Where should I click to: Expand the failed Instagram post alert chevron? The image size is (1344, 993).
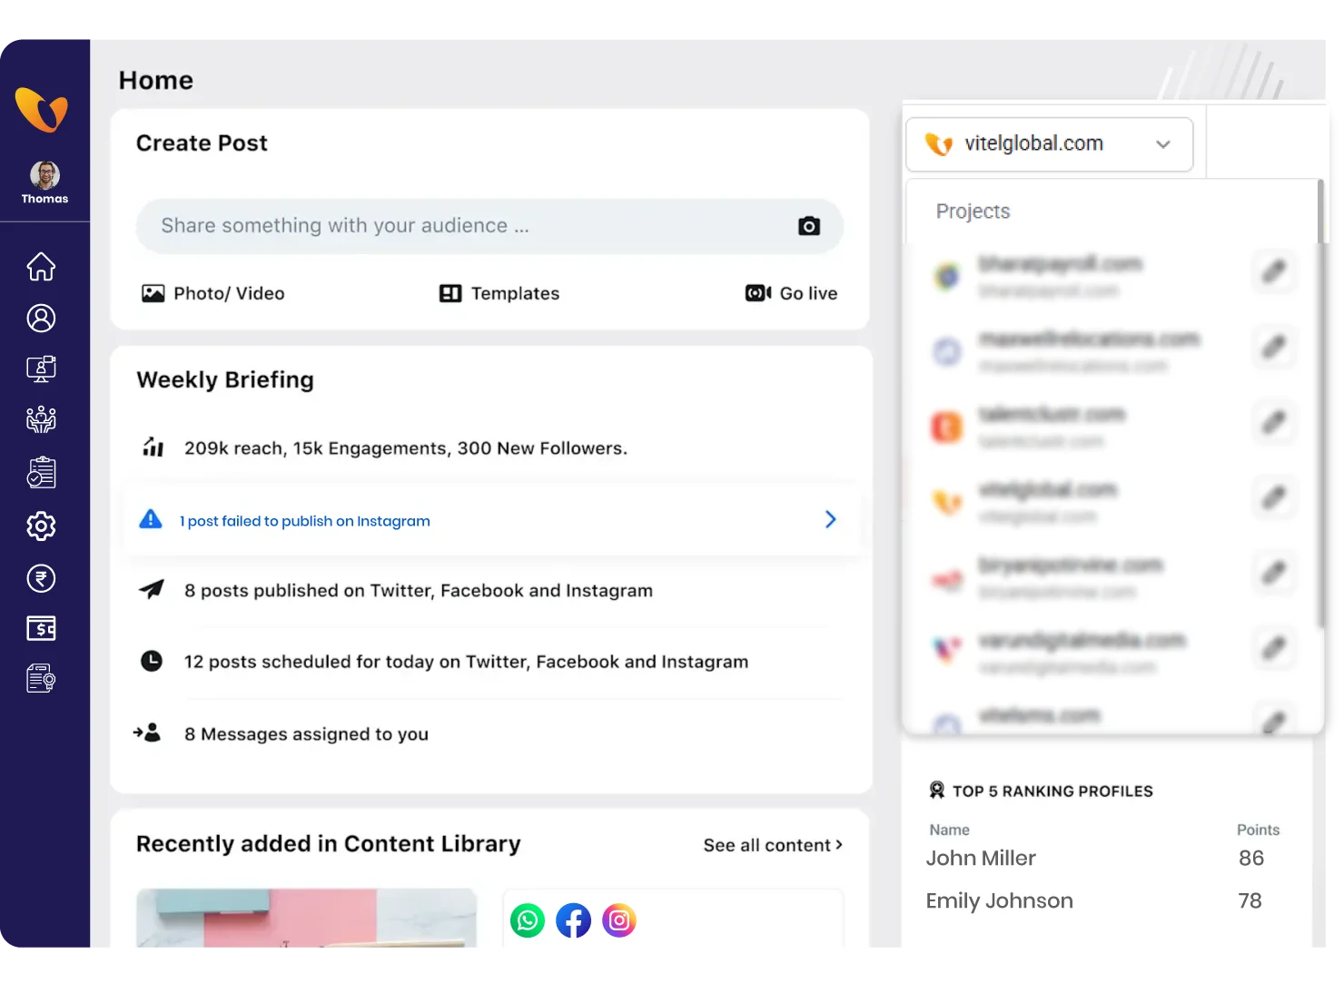coord(830,519)
